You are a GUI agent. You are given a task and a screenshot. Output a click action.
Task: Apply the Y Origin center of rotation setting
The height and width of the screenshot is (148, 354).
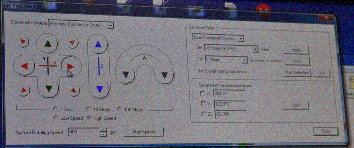297,61
